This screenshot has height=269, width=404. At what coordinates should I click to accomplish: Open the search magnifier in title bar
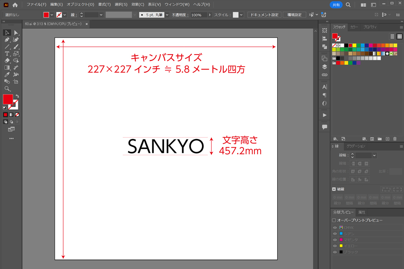348,4
